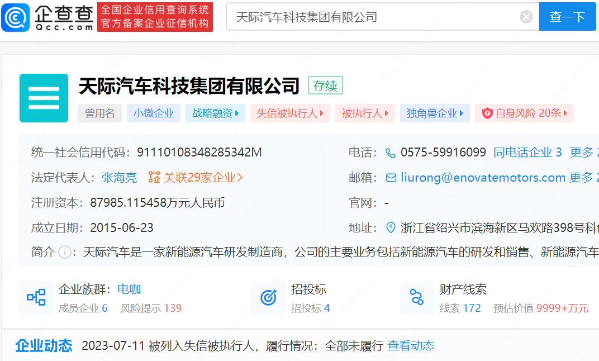Open 同电话企业 3 link
The image size is (599, 361).
(527, 153)
